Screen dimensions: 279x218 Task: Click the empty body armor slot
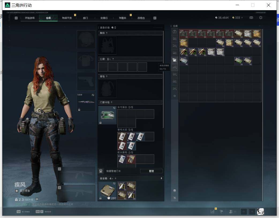[86, 60]
